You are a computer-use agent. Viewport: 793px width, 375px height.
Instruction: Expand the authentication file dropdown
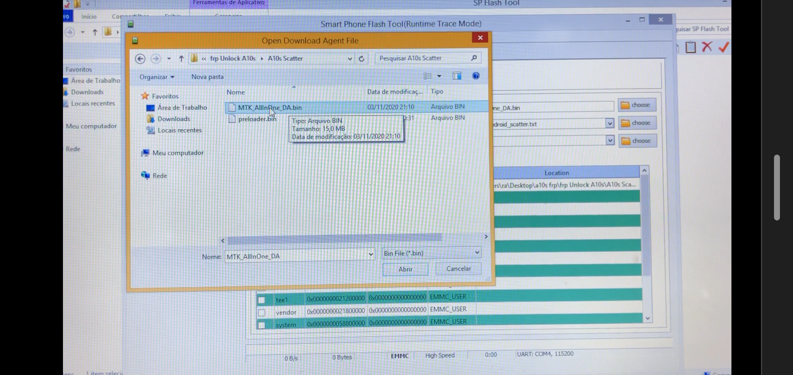point(610,140)
